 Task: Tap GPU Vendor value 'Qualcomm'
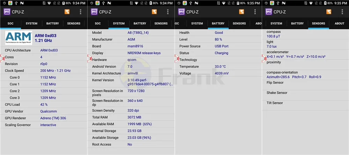tap(49, 111)
